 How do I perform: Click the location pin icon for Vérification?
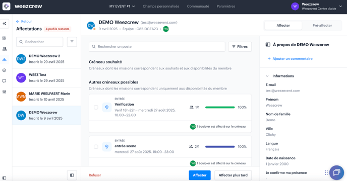tap(106, 107)
